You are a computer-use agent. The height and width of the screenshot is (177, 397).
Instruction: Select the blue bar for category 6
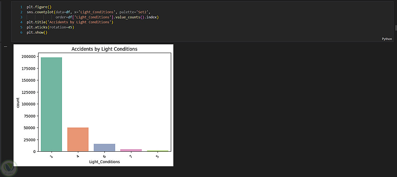(104, 147)
